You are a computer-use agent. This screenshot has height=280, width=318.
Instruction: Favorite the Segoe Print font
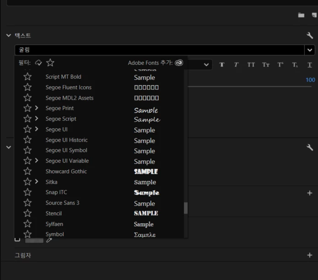[27, 108]
